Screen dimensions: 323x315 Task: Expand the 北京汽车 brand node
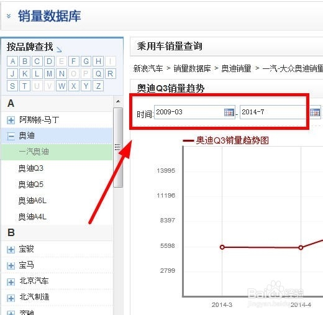11,282
